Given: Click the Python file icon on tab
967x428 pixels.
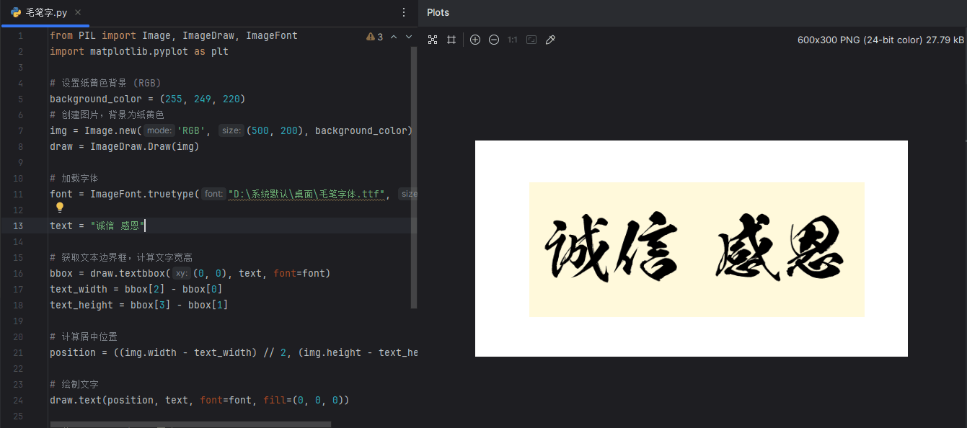Looking at the screenshot, I should click(16, 12).
